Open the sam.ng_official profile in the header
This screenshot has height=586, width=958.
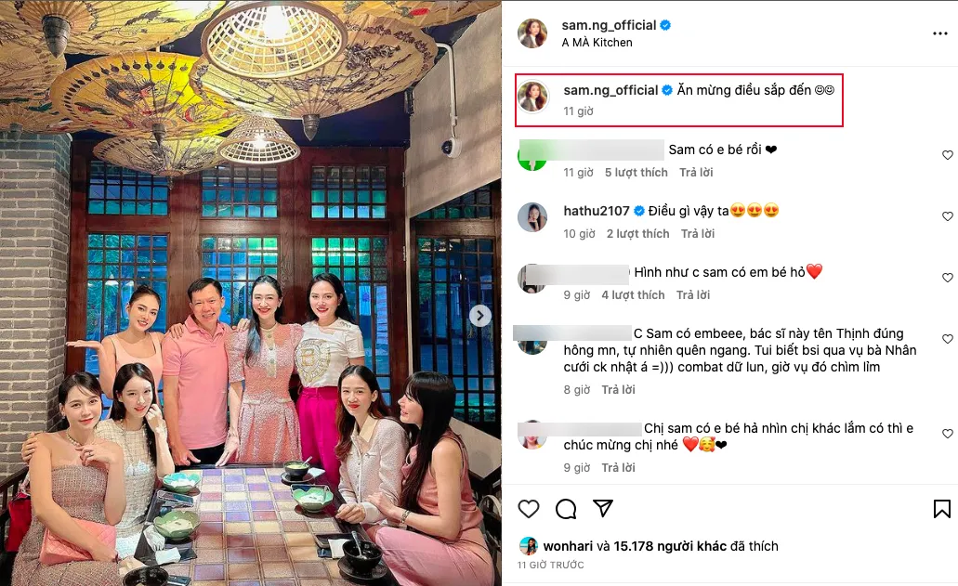pyautogui.click(x=610, y=25)
